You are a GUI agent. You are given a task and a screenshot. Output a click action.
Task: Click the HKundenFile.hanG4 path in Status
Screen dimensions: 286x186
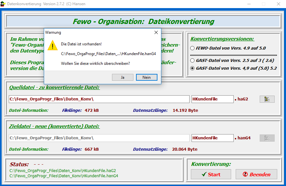pyautogui.click(x=64, y=176)
